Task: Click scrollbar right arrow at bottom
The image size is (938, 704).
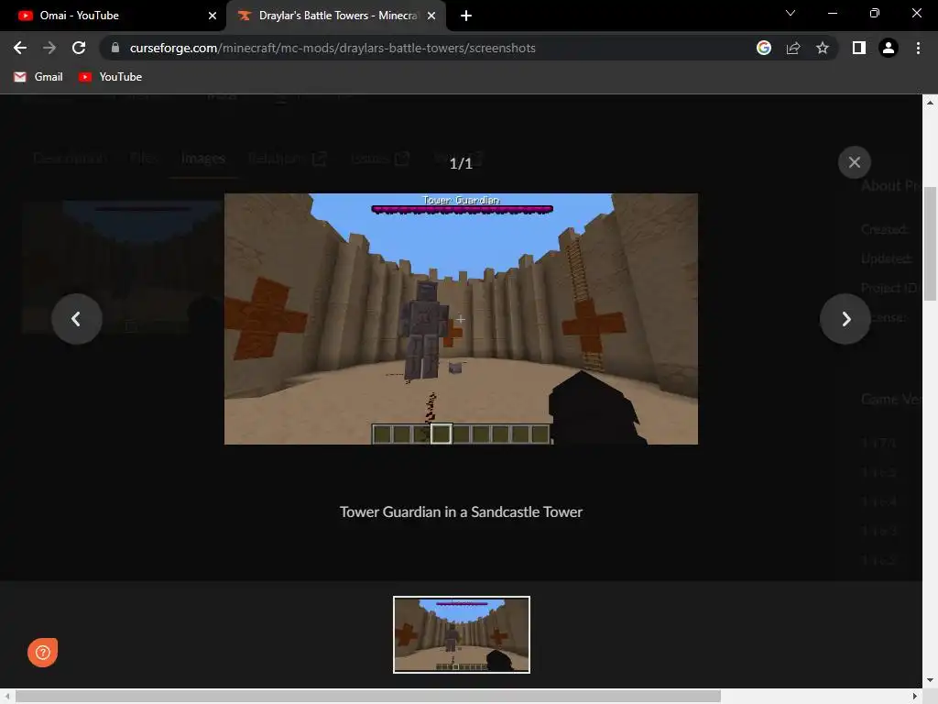Action: coord(915,697)
